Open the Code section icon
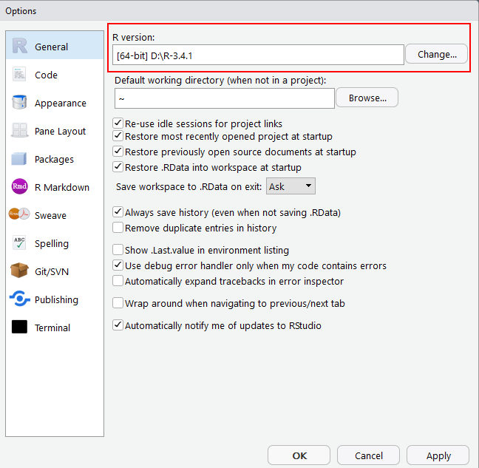Viewport: 479px width, 468px height. click(x=19, y=75)
